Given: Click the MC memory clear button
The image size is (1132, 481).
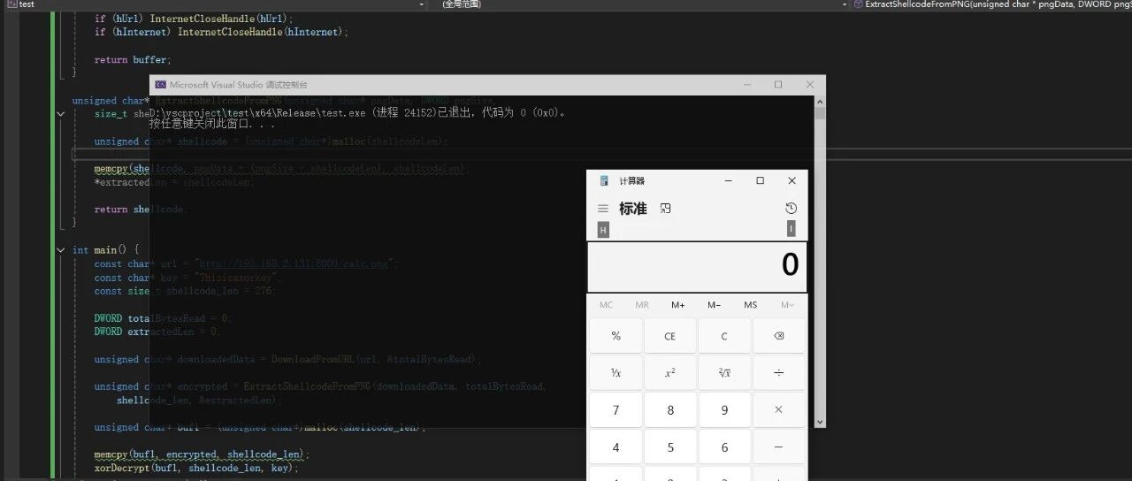Looking at the screenshot, I should click(606, 305).
